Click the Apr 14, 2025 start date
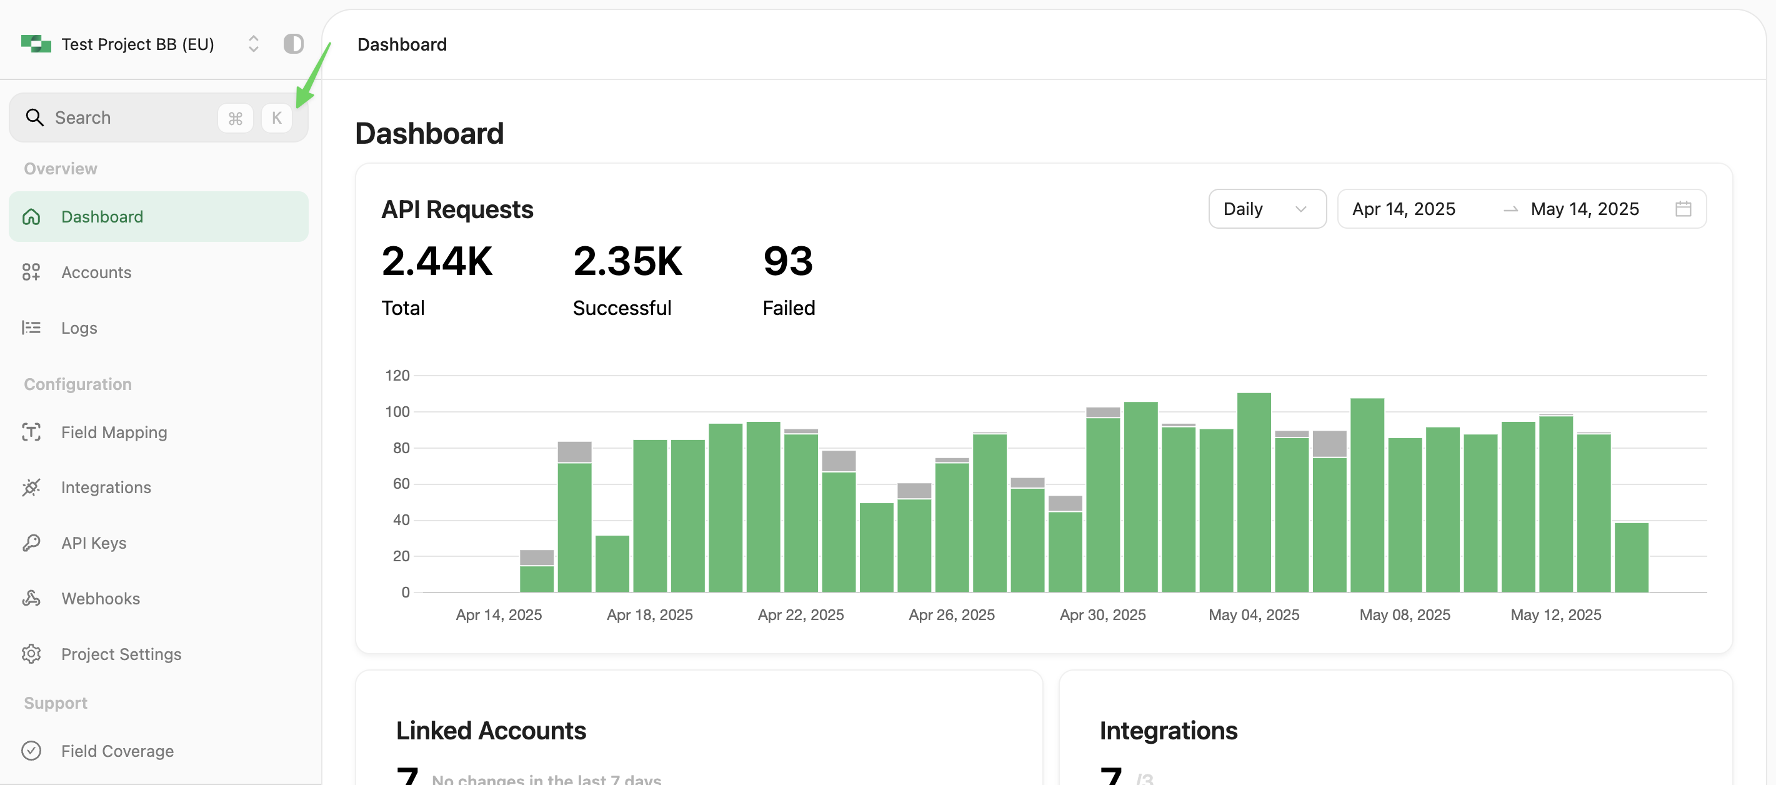Viewport: 1776px width, 785px height. click(x=1404, y=209)
